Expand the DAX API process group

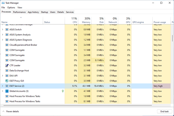[2, 76]
